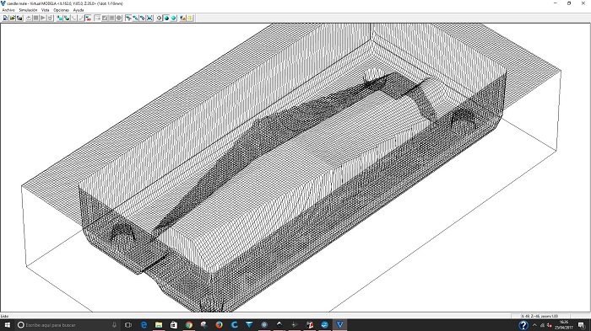Viewport: 591px width, 331px height.
Task: Click the new file toolbar icon
Action: coord(5,18)
